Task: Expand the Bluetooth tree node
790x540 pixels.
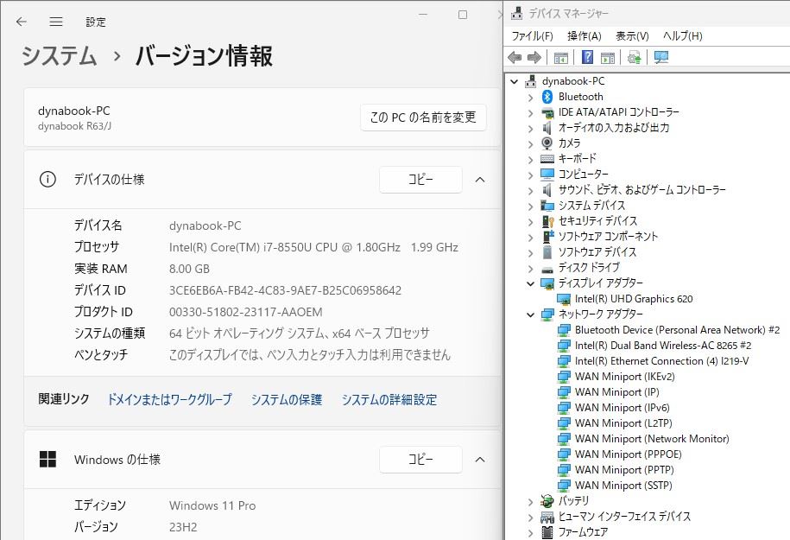Action: [x=530, y=97]
